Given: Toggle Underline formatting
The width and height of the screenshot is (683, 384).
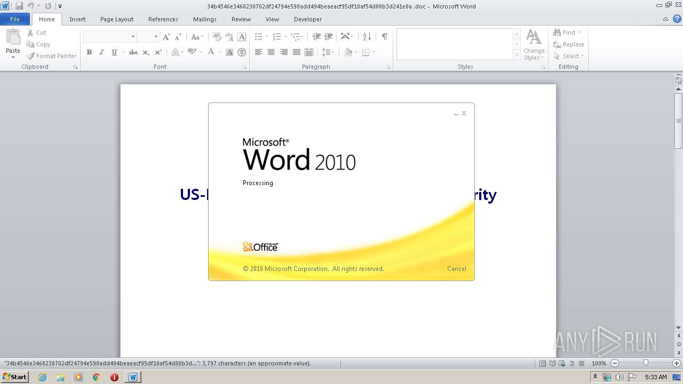Looking at the screenshot, I should tap(114, 52).
